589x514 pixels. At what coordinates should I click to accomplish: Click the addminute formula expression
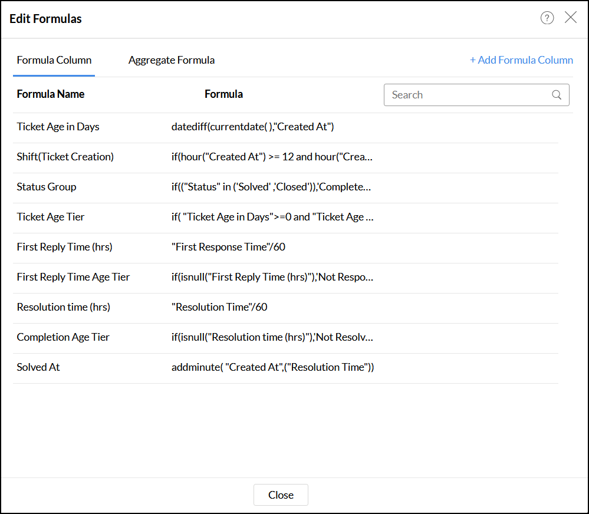coord(272,367)
